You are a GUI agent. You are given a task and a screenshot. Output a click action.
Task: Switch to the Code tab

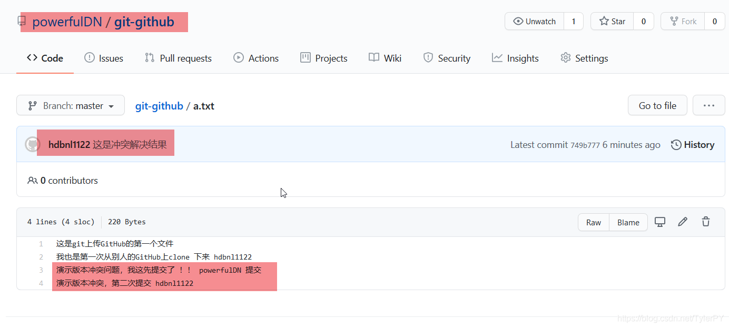tap(45, 58)
